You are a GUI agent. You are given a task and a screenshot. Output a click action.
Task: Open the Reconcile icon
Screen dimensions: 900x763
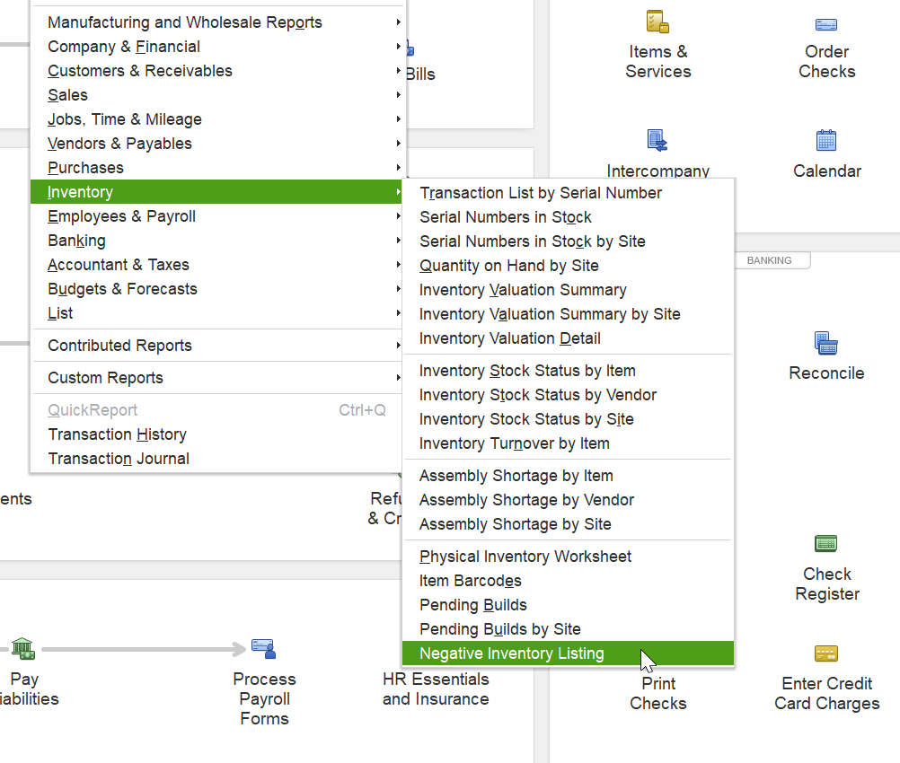(x=826, y=343)
